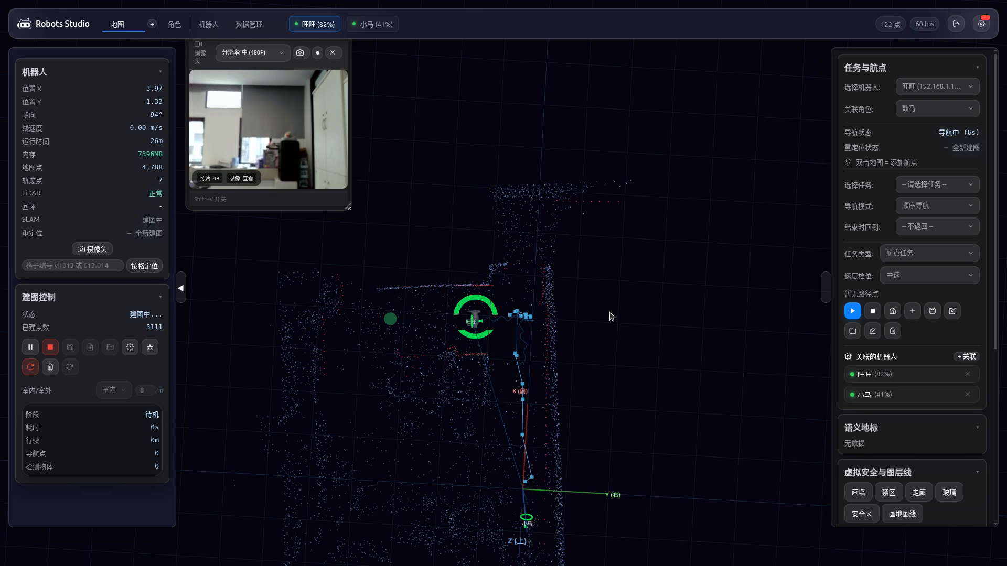Toggle camera recording dot button

click(317, 52)
